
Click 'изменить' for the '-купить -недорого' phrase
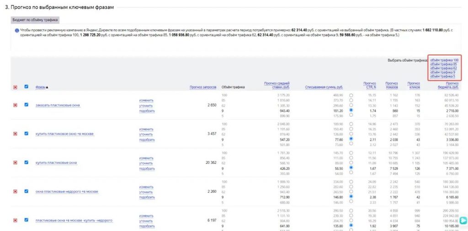click(146, 216)
